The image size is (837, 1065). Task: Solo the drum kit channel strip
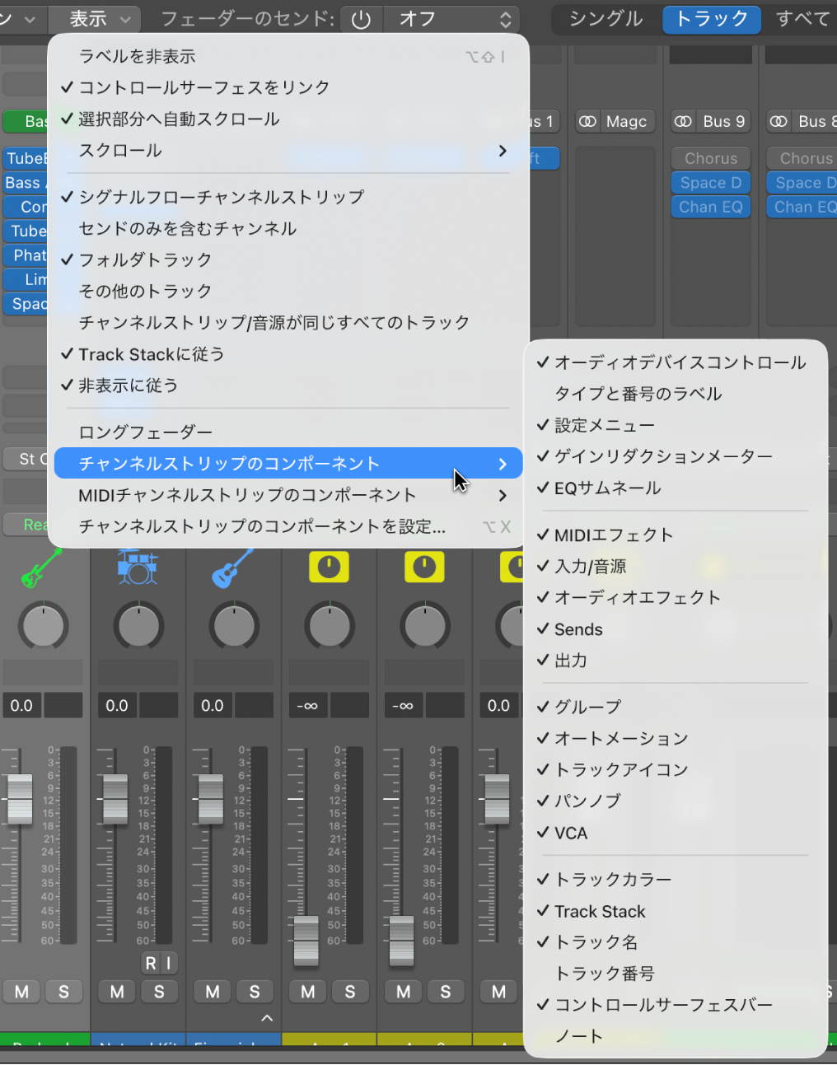(159, 992)
